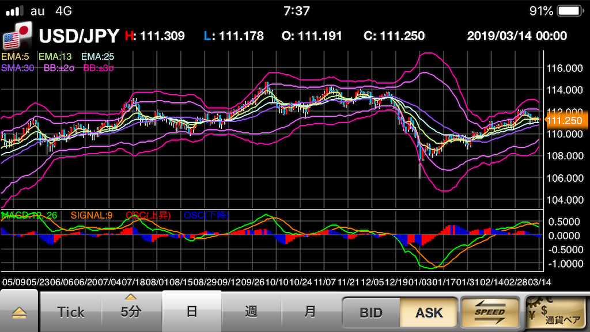Viewport: 590px width, 332px height.
Task: Select the 日 daily timeframe tab
Action: pos(191,311)
